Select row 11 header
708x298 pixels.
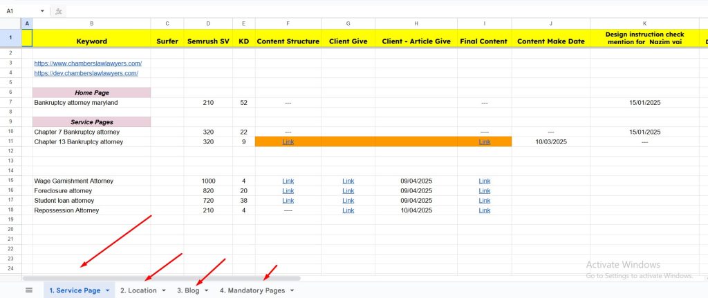[10, 142]
